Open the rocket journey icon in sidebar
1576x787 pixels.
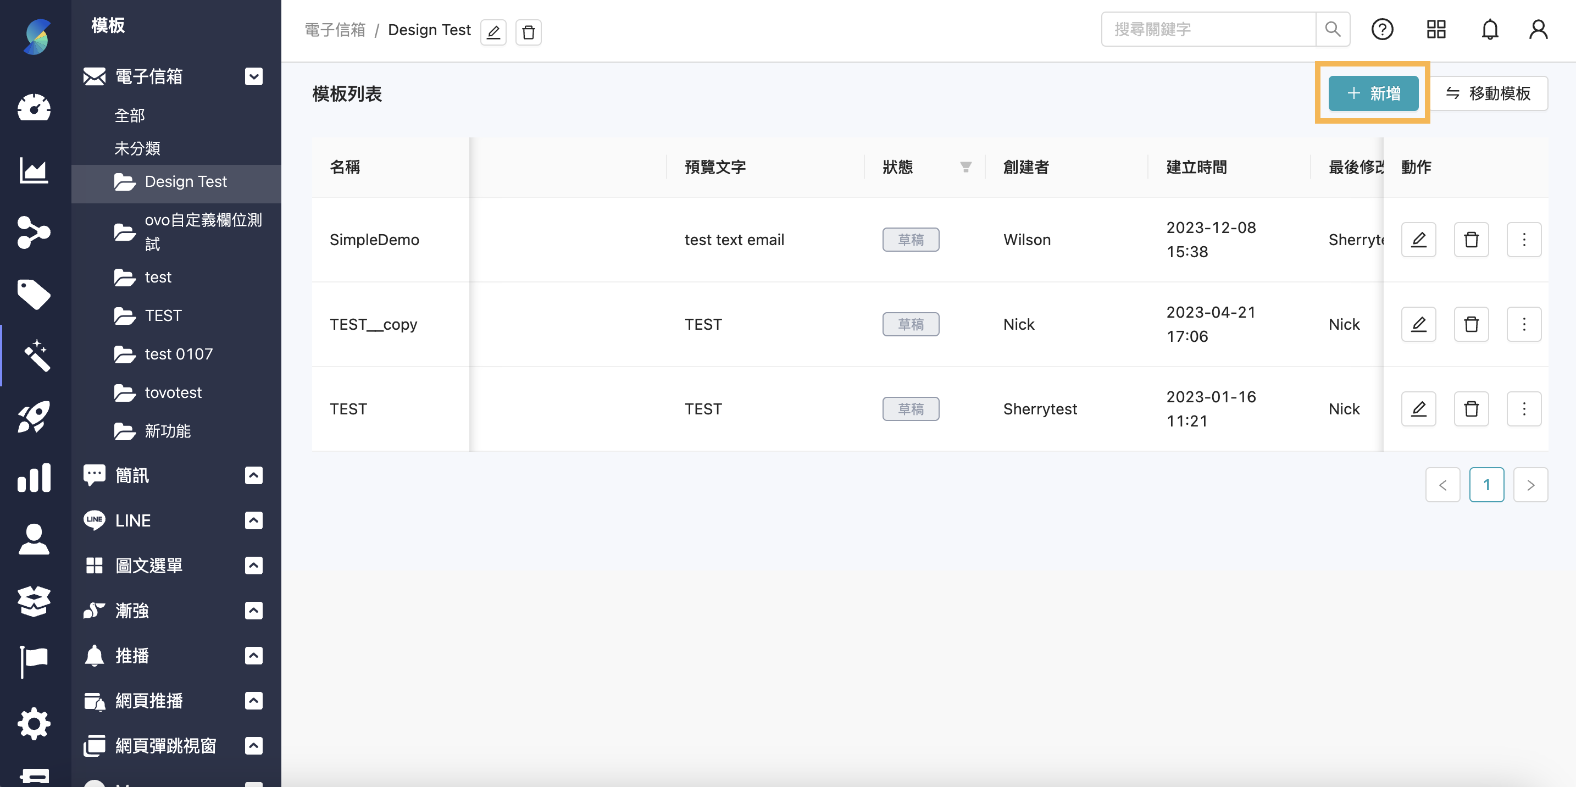point(34,416)
